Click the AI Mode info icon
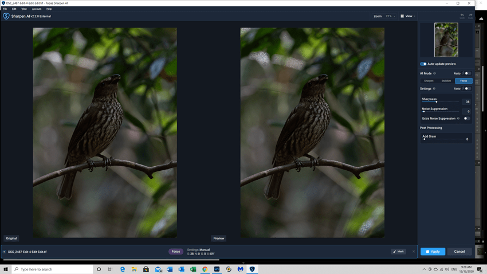487x274 pixels. pyautogui.click(x=434, y=73)
